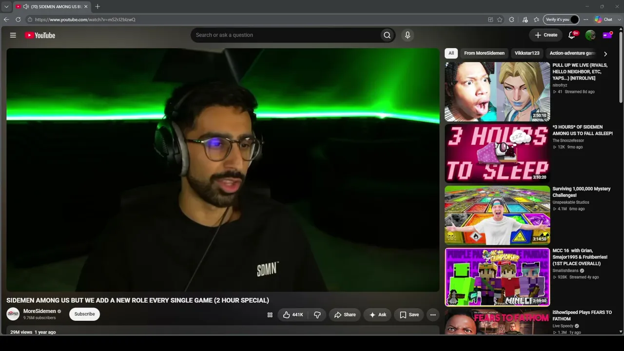Open the browser tab search dropdown
The height and width of the screenshot is (351, 624).
click(6, 6)
